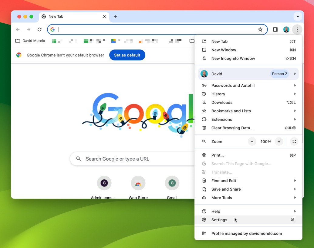Choose New Incognito Window
The image size is (314, 248).
pos(233,59)
